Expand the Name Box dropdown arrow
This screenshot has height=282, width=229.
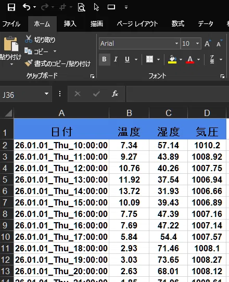(47, 94)
